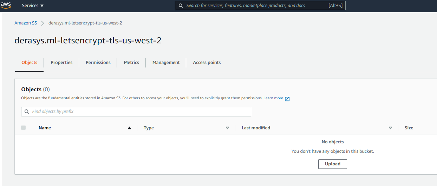Sort by the Type column header
Viewport: 437px width, 186px height.
click(149, 128)
